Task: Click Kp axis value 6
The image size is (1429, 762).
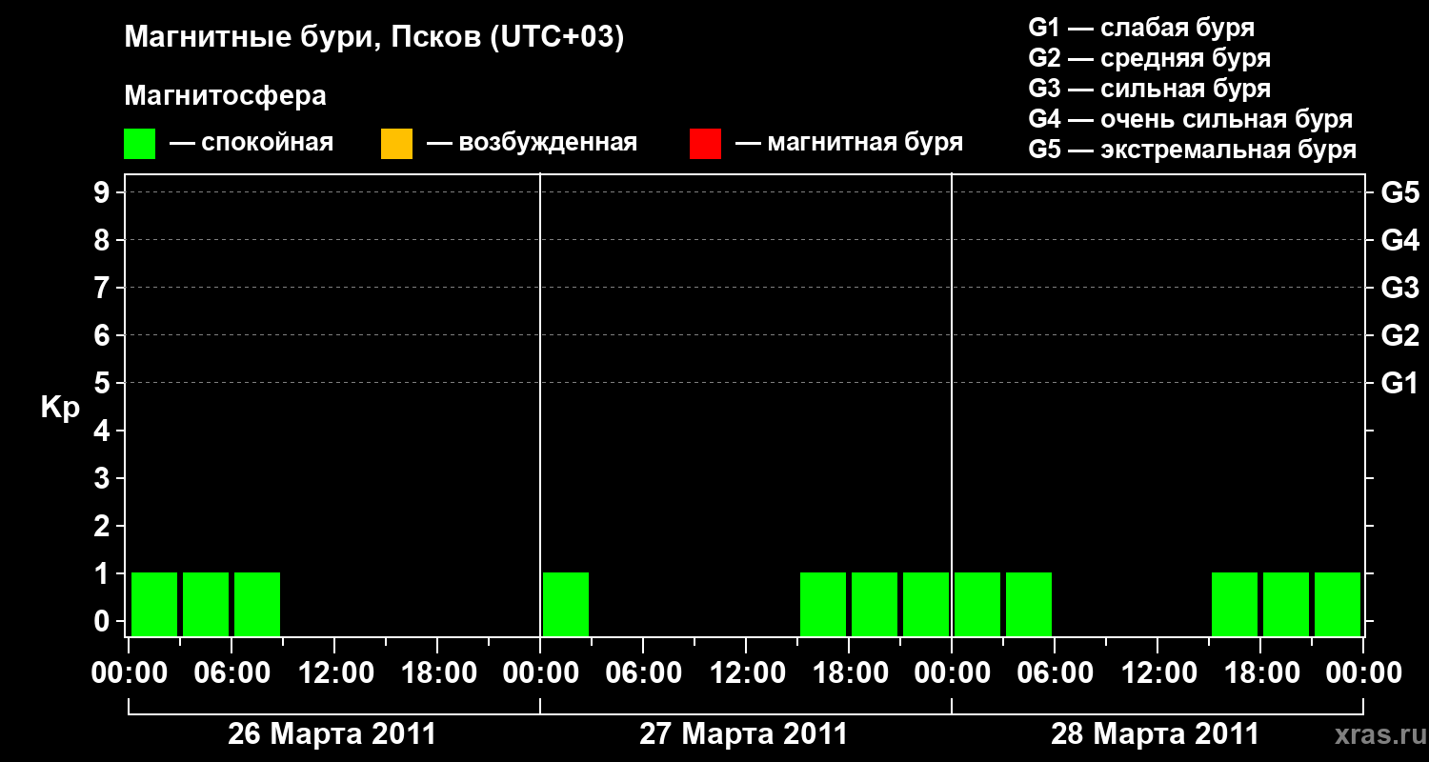Action: coord(104,335)
